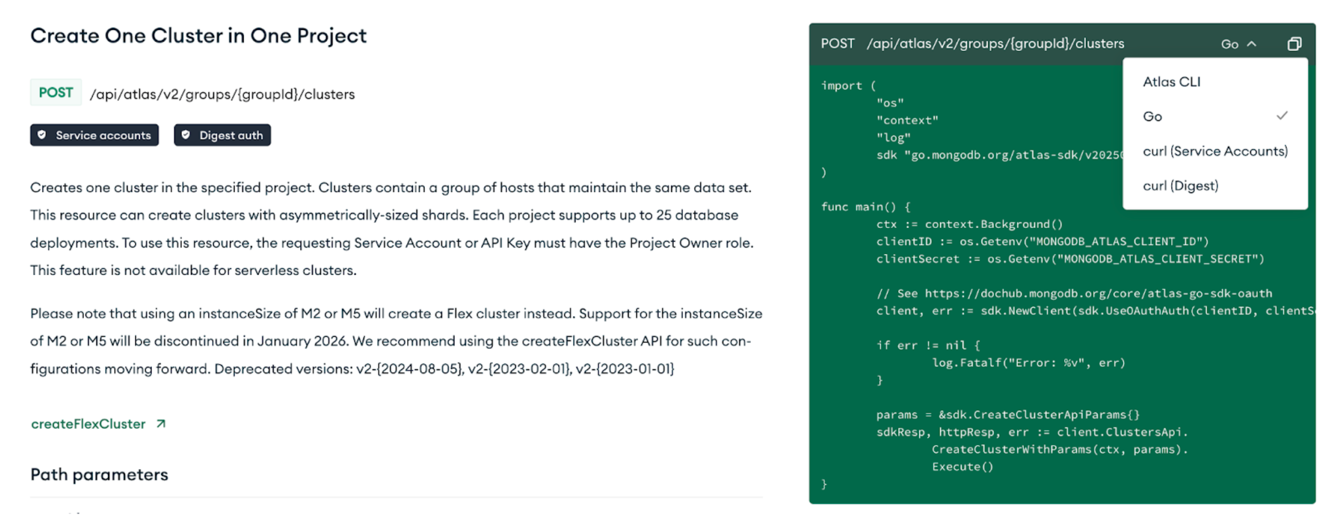
Task: Click the sdk.NewClient code line
Action: pyautogui.click(x=1095, y=311)
